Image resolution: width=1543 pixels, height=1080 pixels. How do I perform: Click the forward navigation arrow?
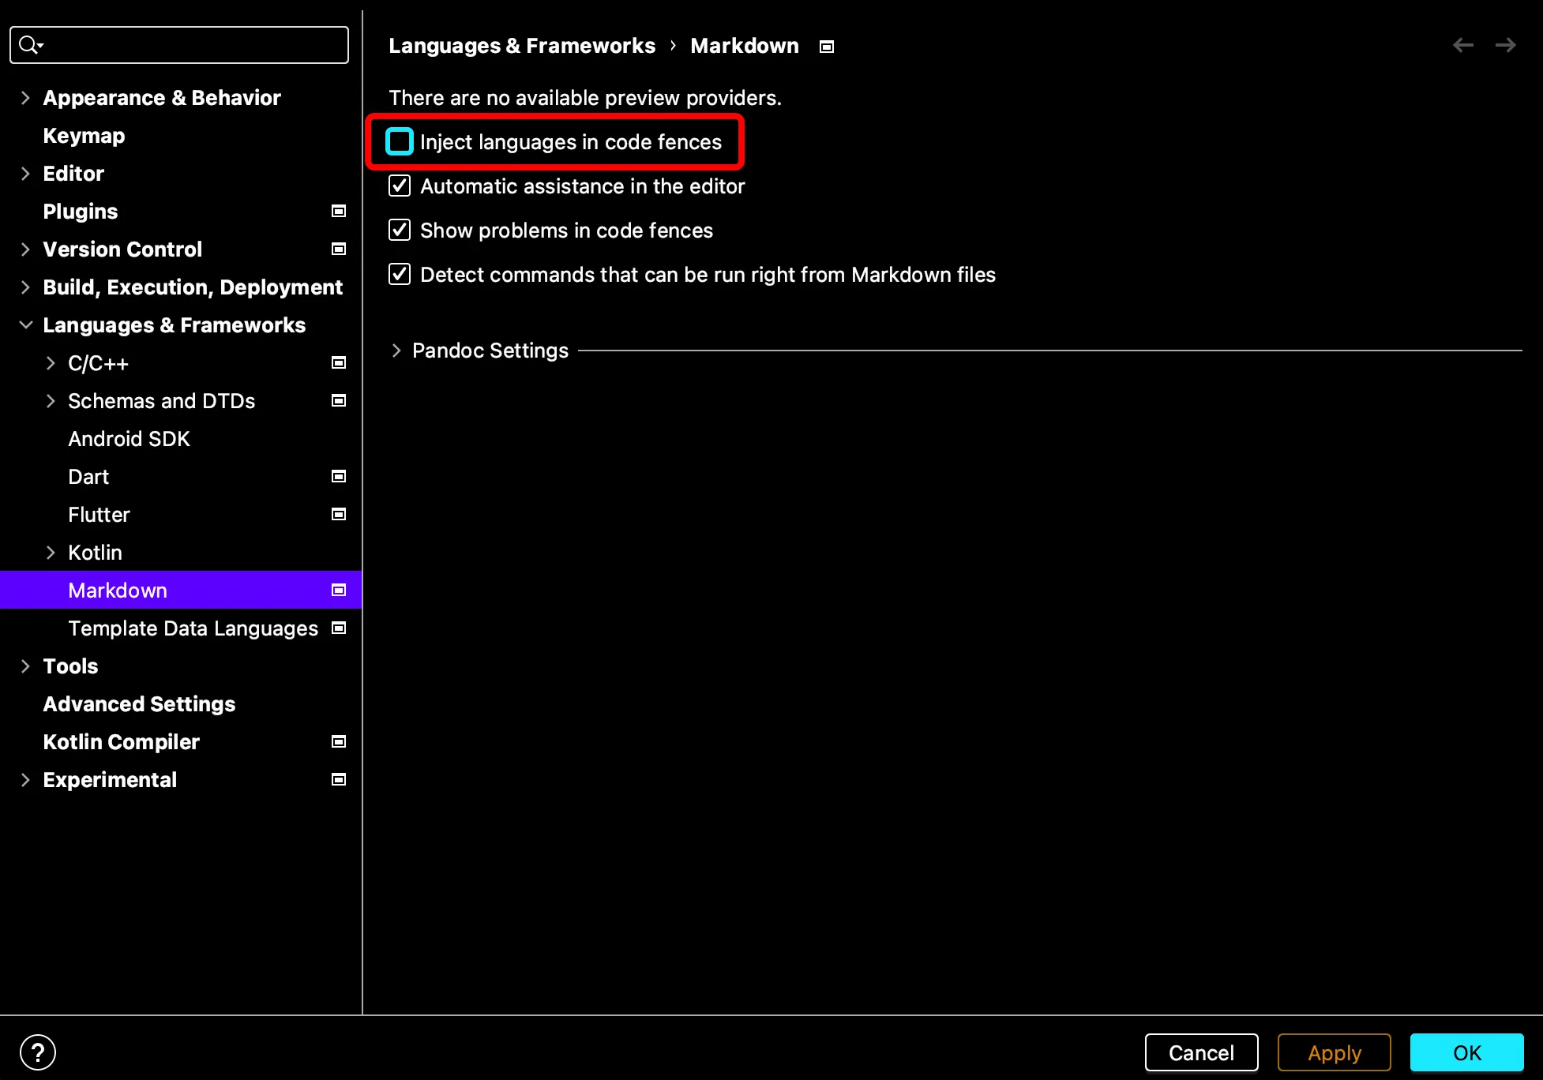coord(1505,46)
